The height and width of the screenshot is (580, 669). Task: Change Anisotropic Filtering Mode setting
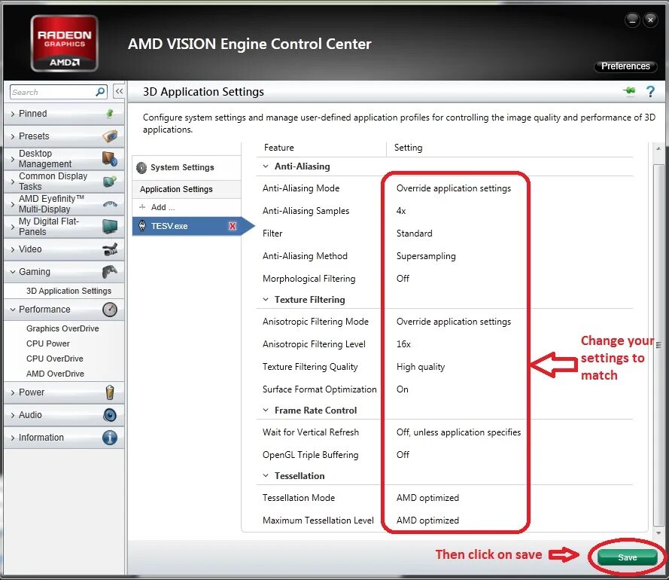tap(454, 322)
